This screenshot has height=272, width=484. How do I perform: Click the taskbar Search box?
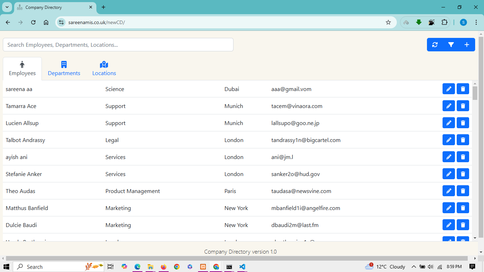(x=58, y=267)
